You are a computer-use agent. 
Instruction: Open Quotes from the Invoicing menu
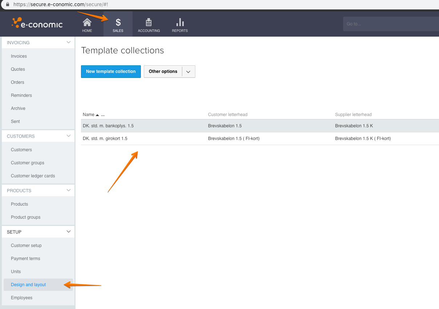pyautogui.click(x=17, y=69)
